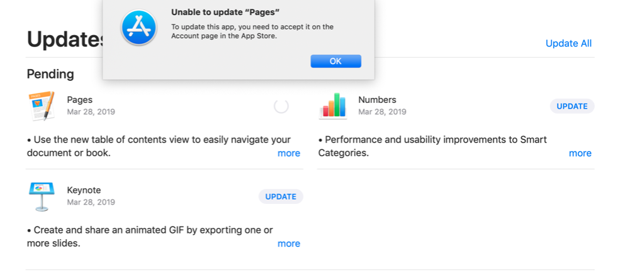Screen dimensions: 620x273
Task: Click the spinning progress indicator for Pages
Action: pos(281,106)
